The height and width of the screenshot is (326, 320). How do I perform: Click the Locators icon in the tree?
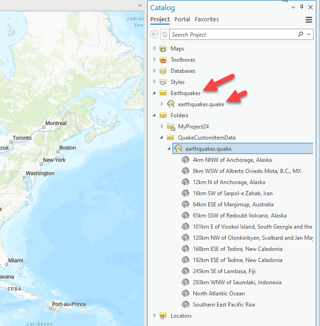tap(163, 316)
